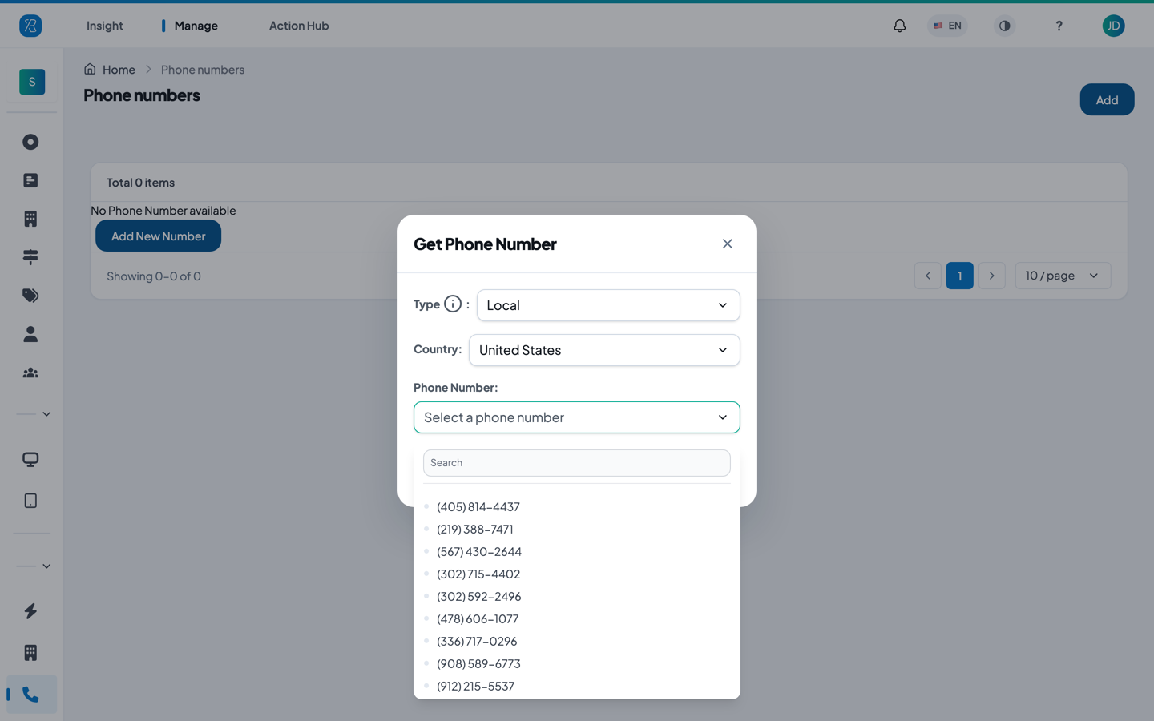Open the phone icon in the sidebar
Image resolution: width=1154 pixels, height=721 pixels.
pos(30,695)
